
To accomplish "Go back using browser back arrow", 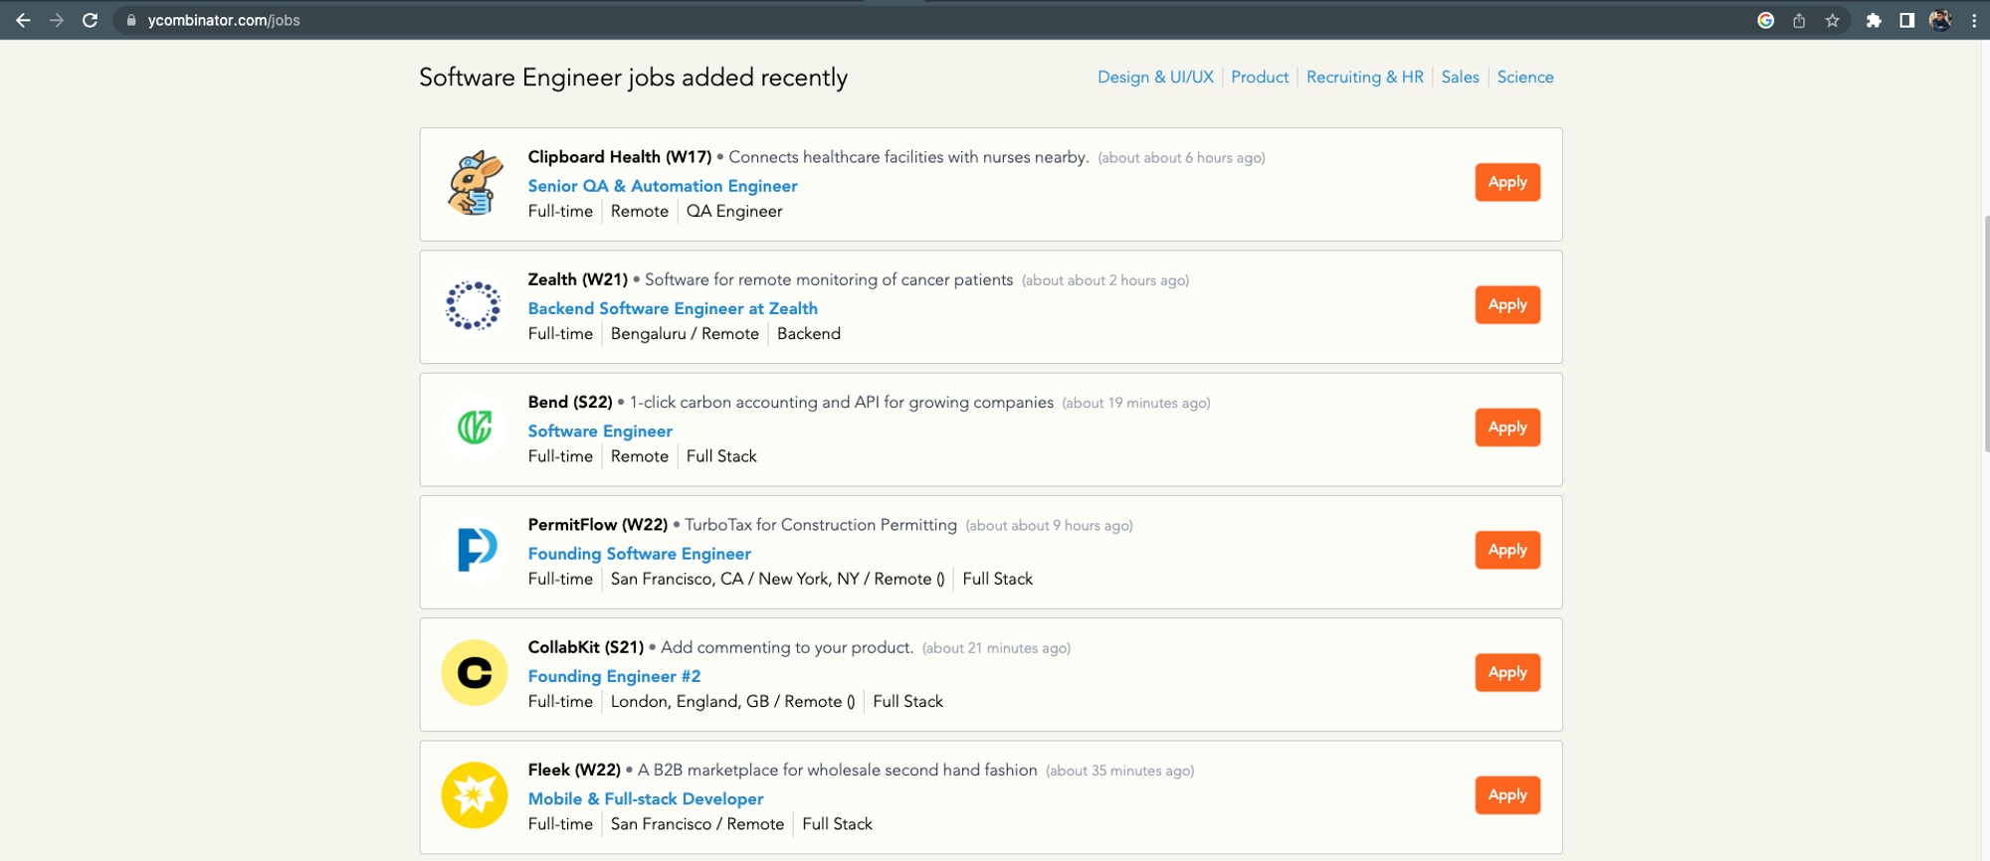I will pos(23,20).
